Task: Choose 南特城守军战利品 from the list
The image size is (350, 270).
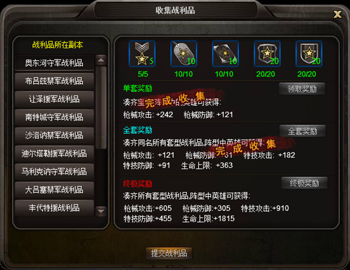Action: tap(55, 117)
